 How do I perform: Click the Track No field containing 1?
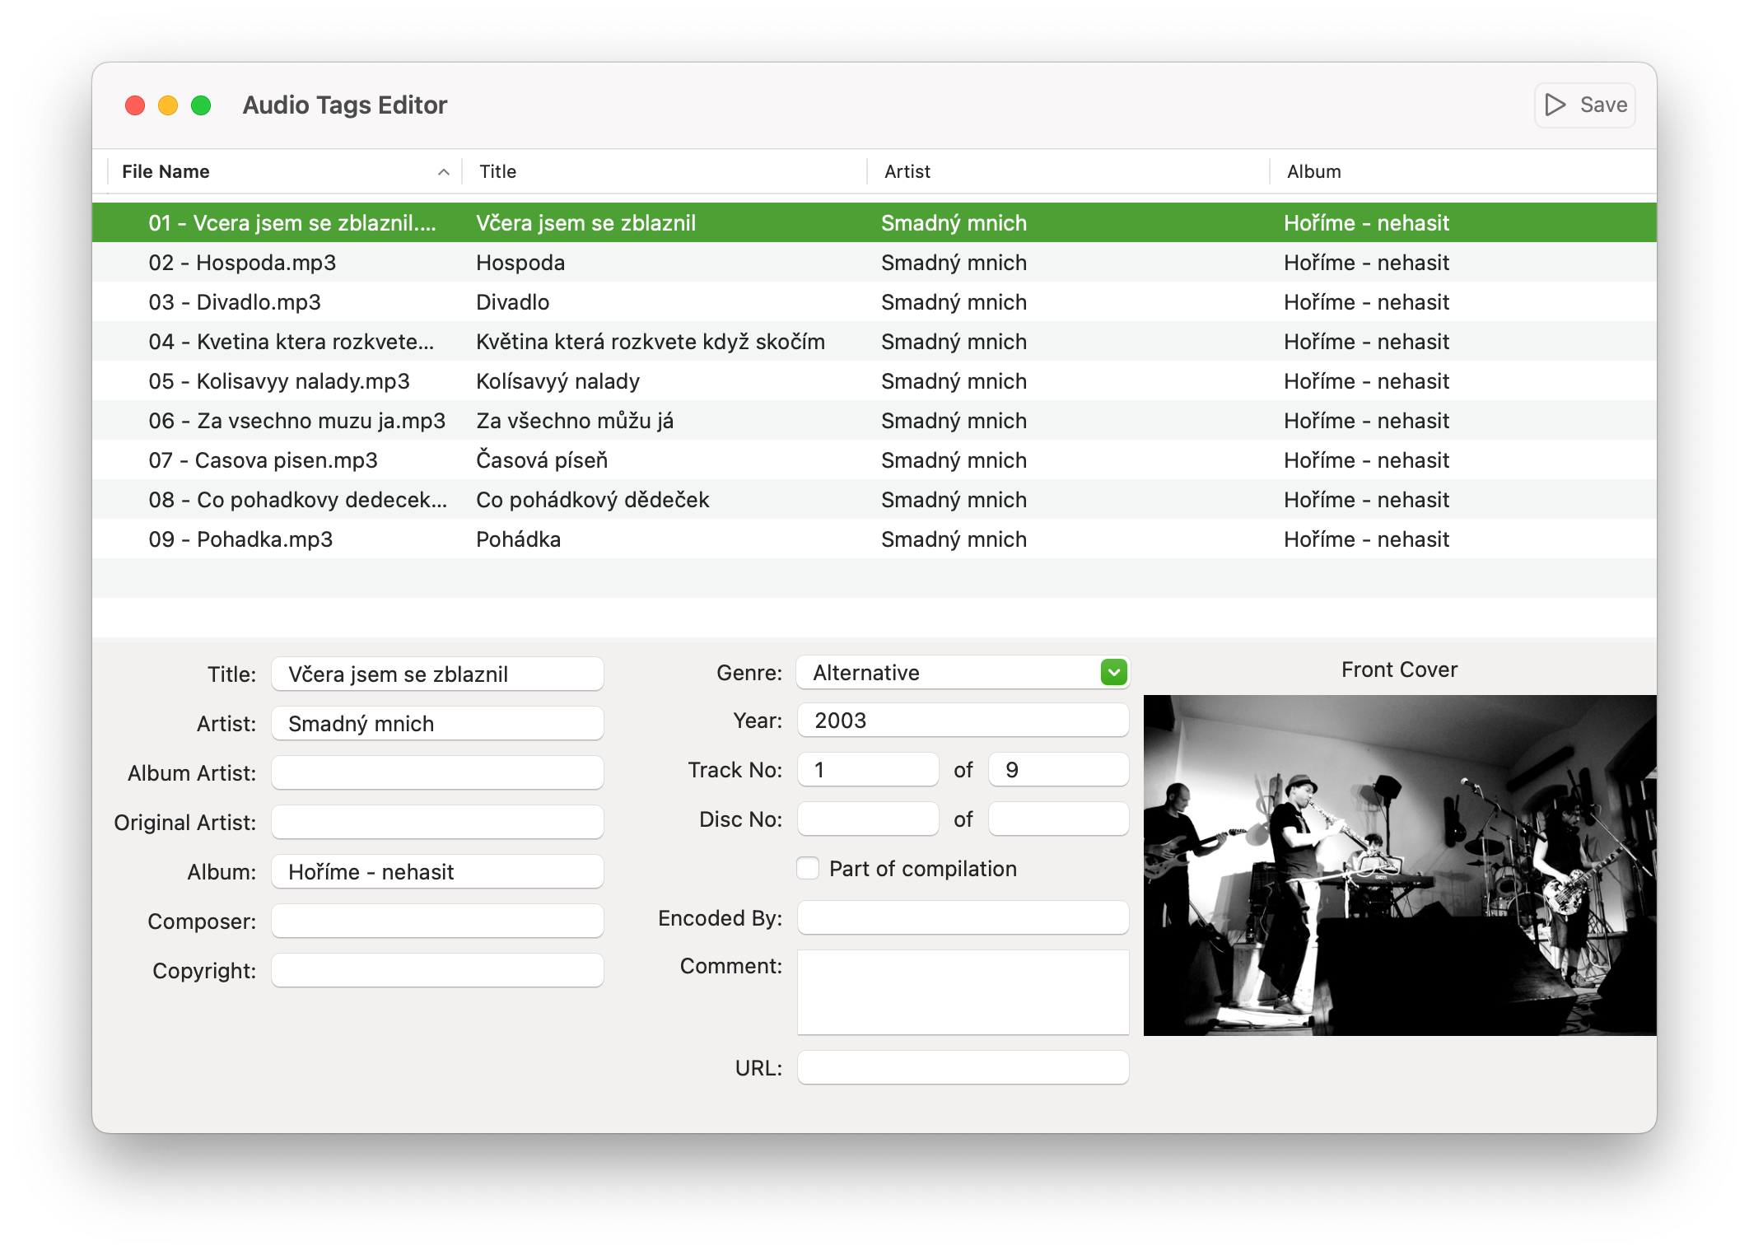[867, 770]
